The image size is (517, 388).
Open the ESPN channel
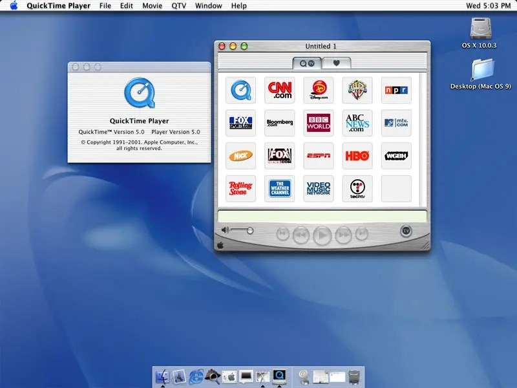[319, 156]
